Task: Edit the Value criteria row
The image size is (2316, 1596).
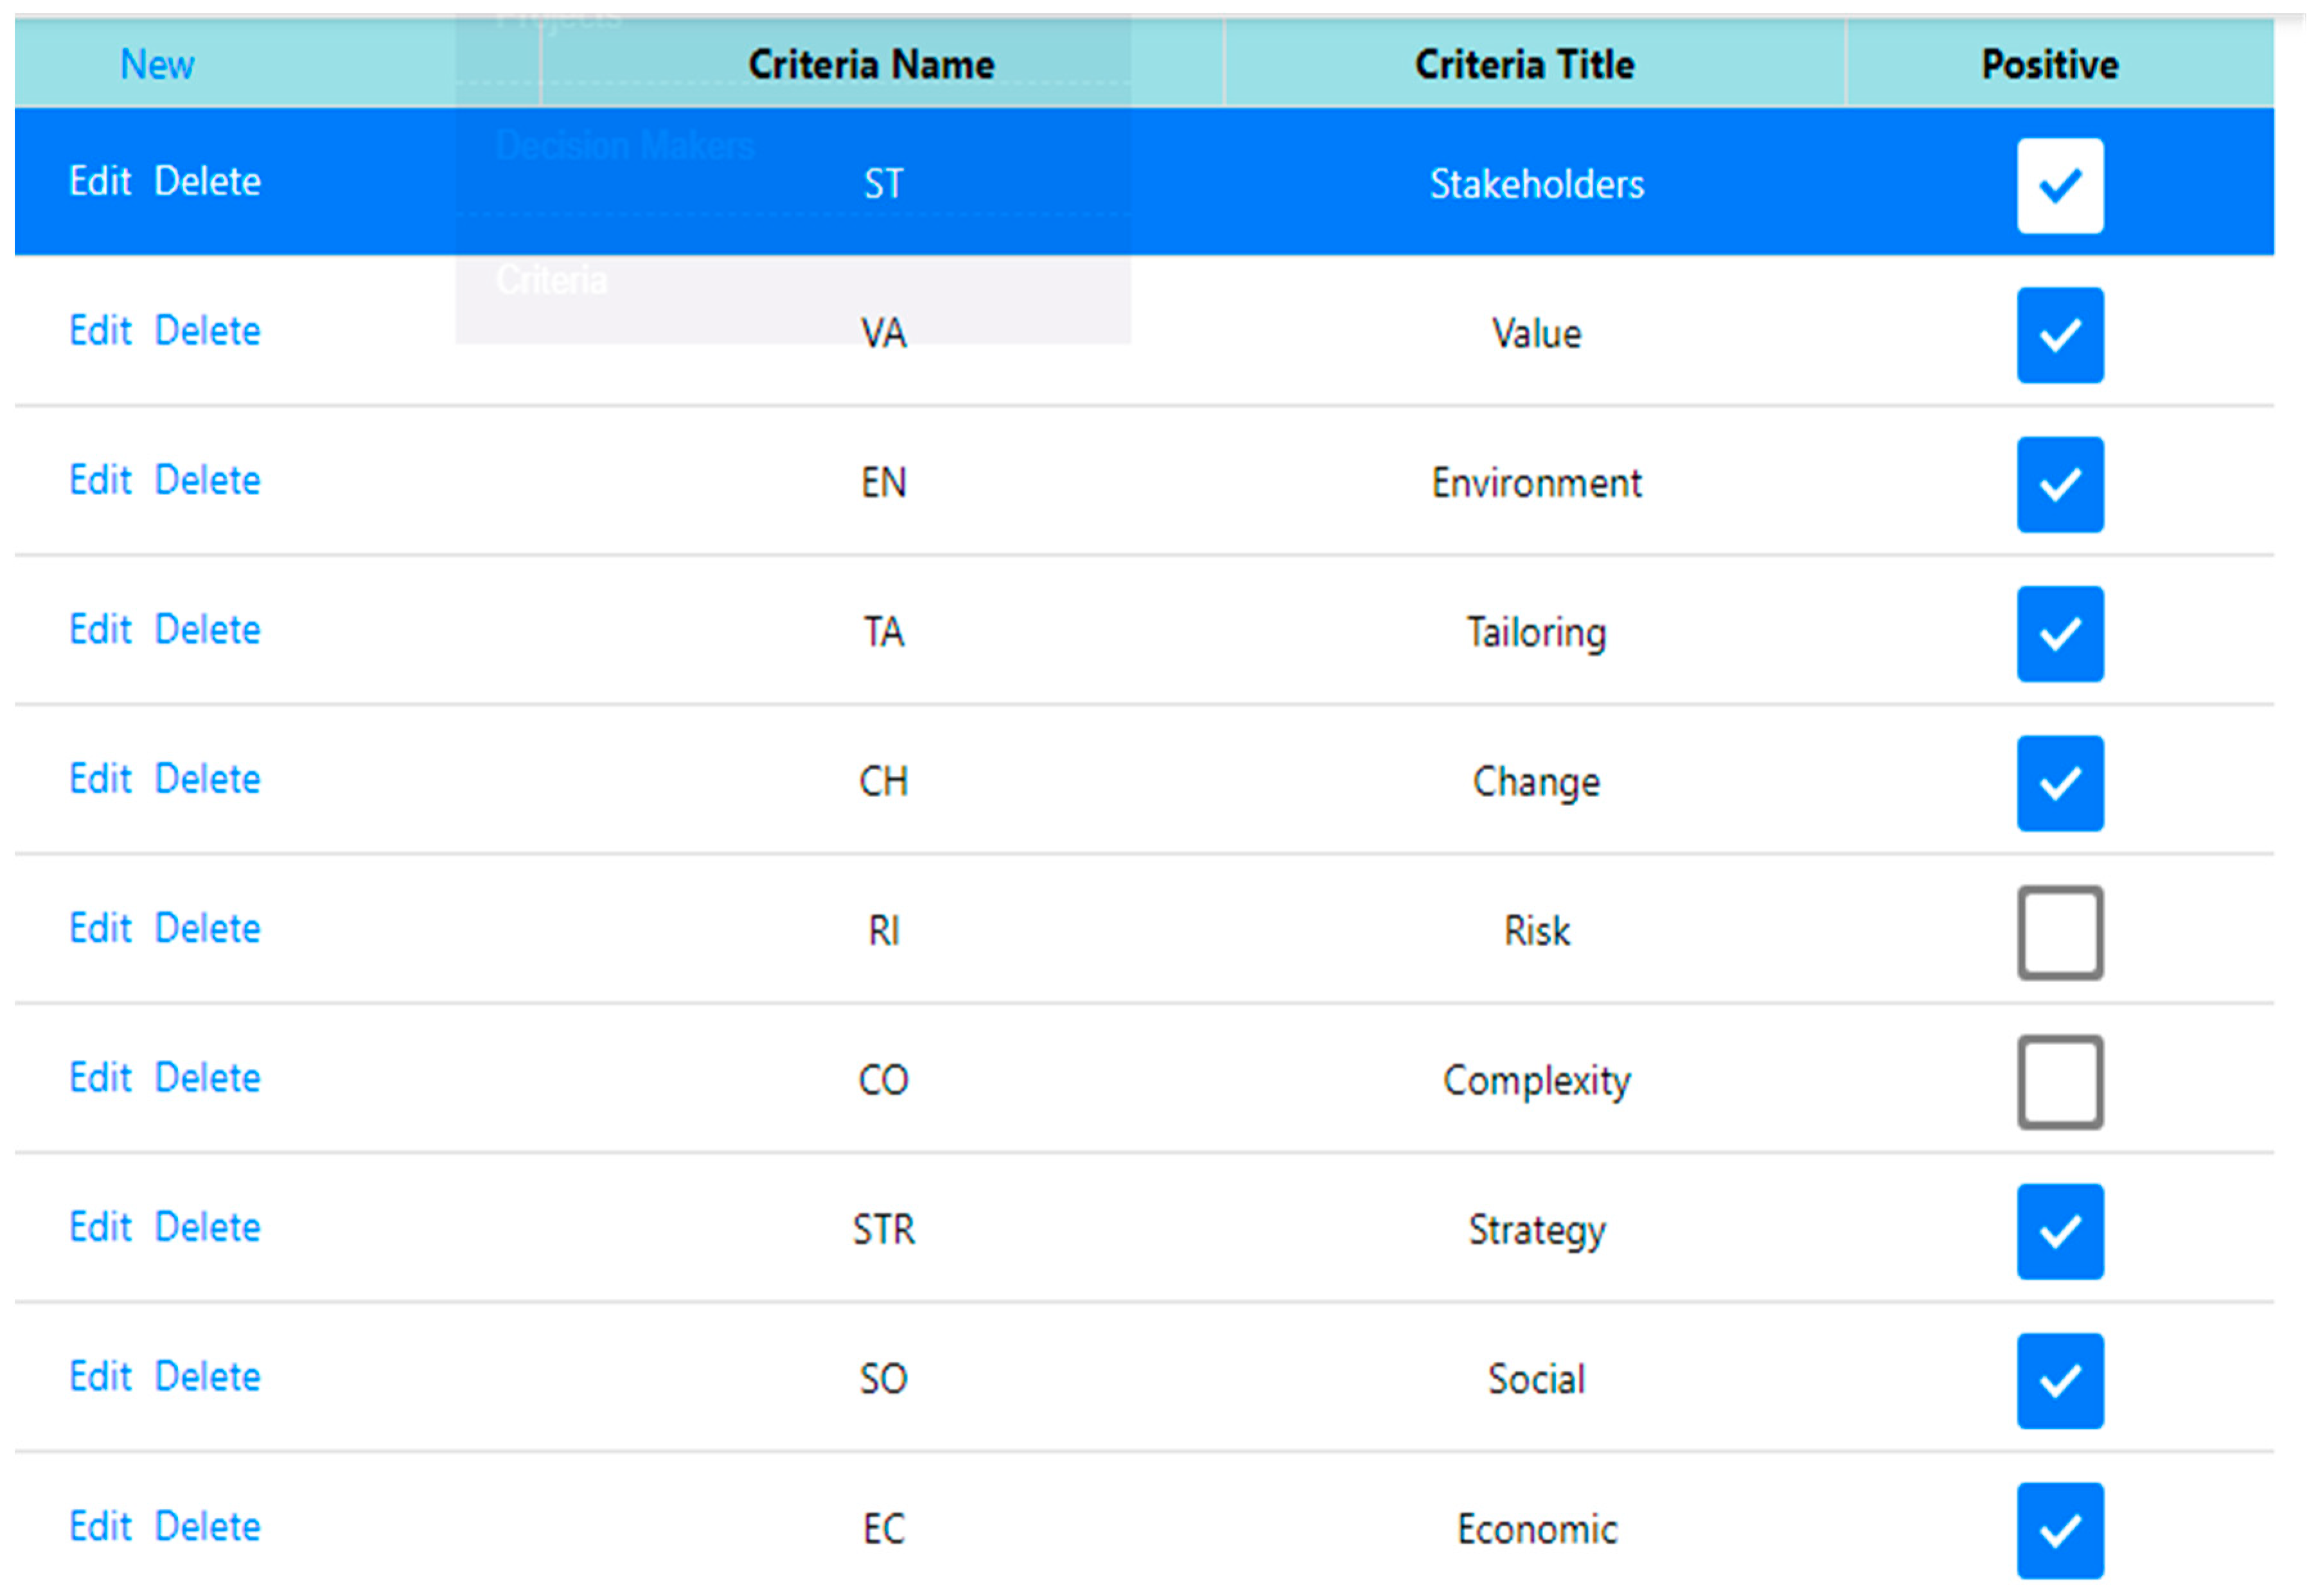Action: point(100,331)
